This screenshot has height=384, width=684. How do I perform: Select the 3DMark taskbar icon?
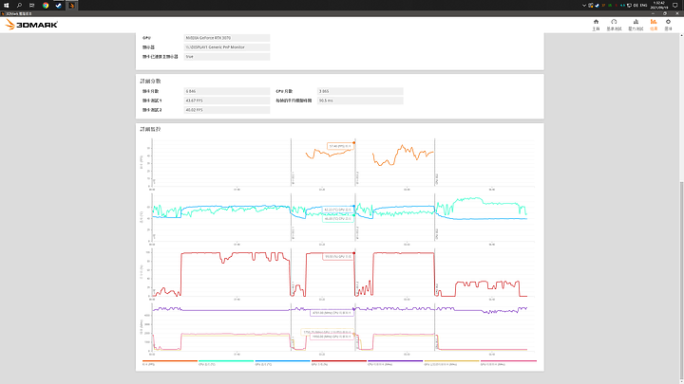[71, 6]
